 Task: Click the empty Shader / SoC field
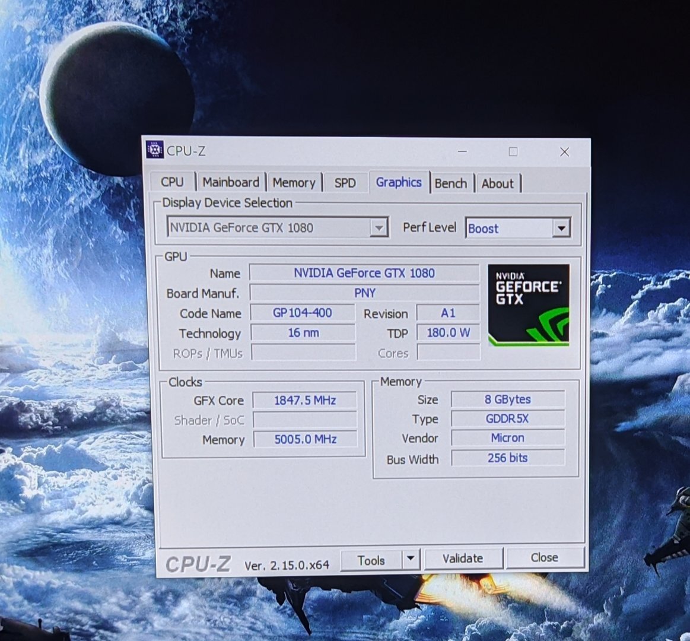point(306,420)
